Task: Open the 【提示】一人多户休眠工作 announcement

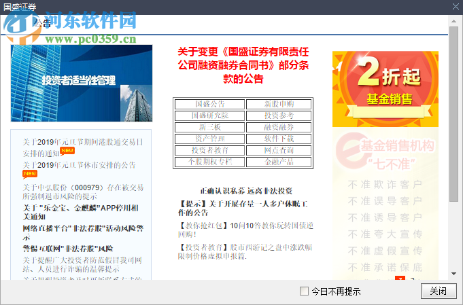Action: [x=243, y=208]
